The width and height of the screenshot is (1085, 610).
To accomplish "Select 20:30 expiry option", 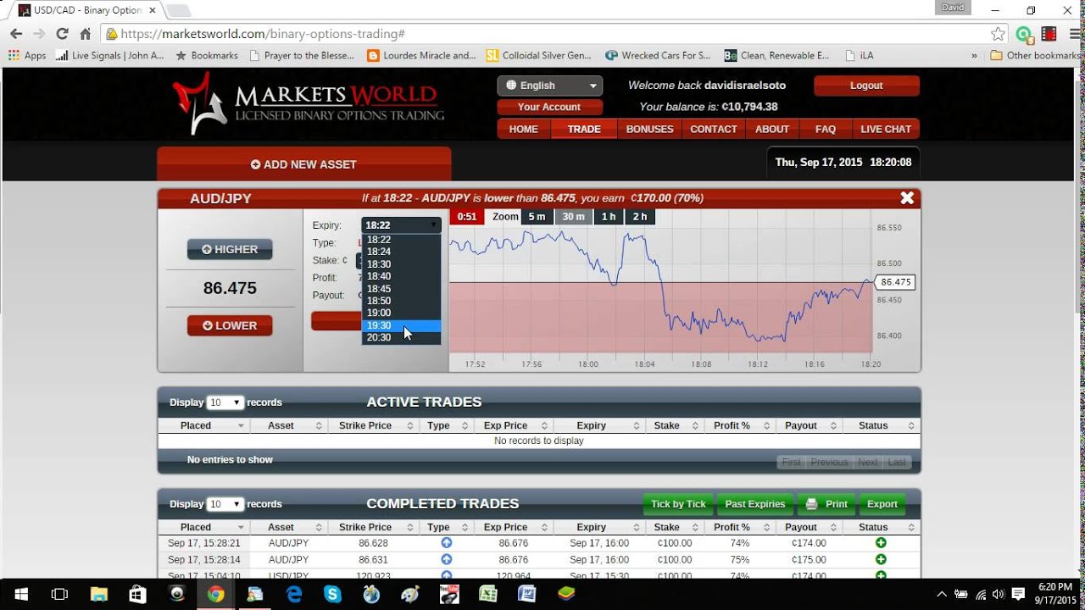I will (x=401, y=337).
